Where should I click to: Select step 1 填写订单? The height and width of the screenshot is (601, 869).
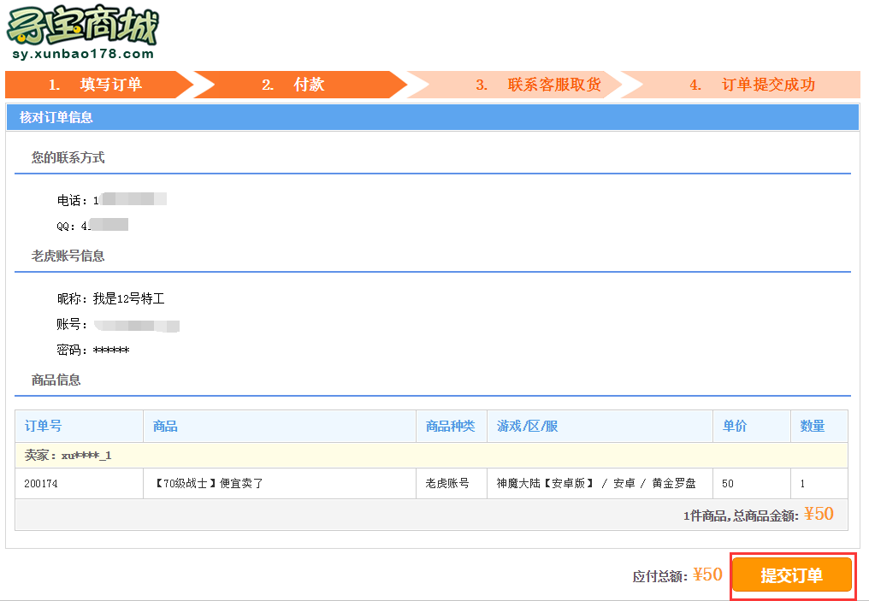(x=96, y=85)
